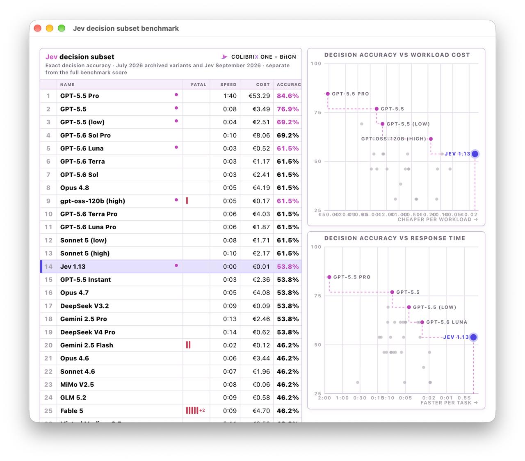Select the Sonnet 5 (high) row name
525x461 pixels.
85,253
